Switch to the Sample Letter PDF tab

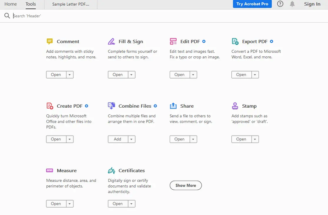pyautogui.click(x=70, y=4)
